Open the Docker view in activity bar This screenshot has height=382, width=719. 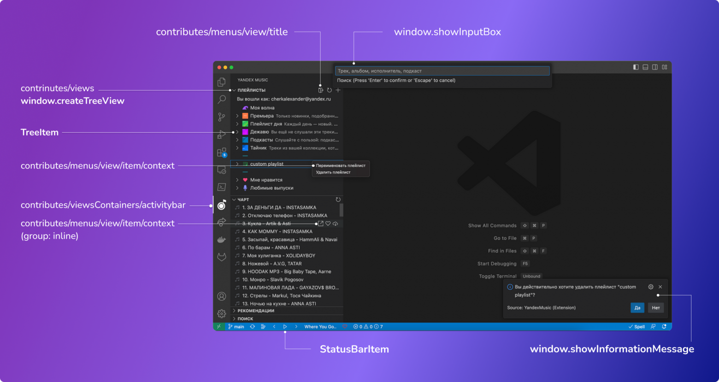pos(222,240)
